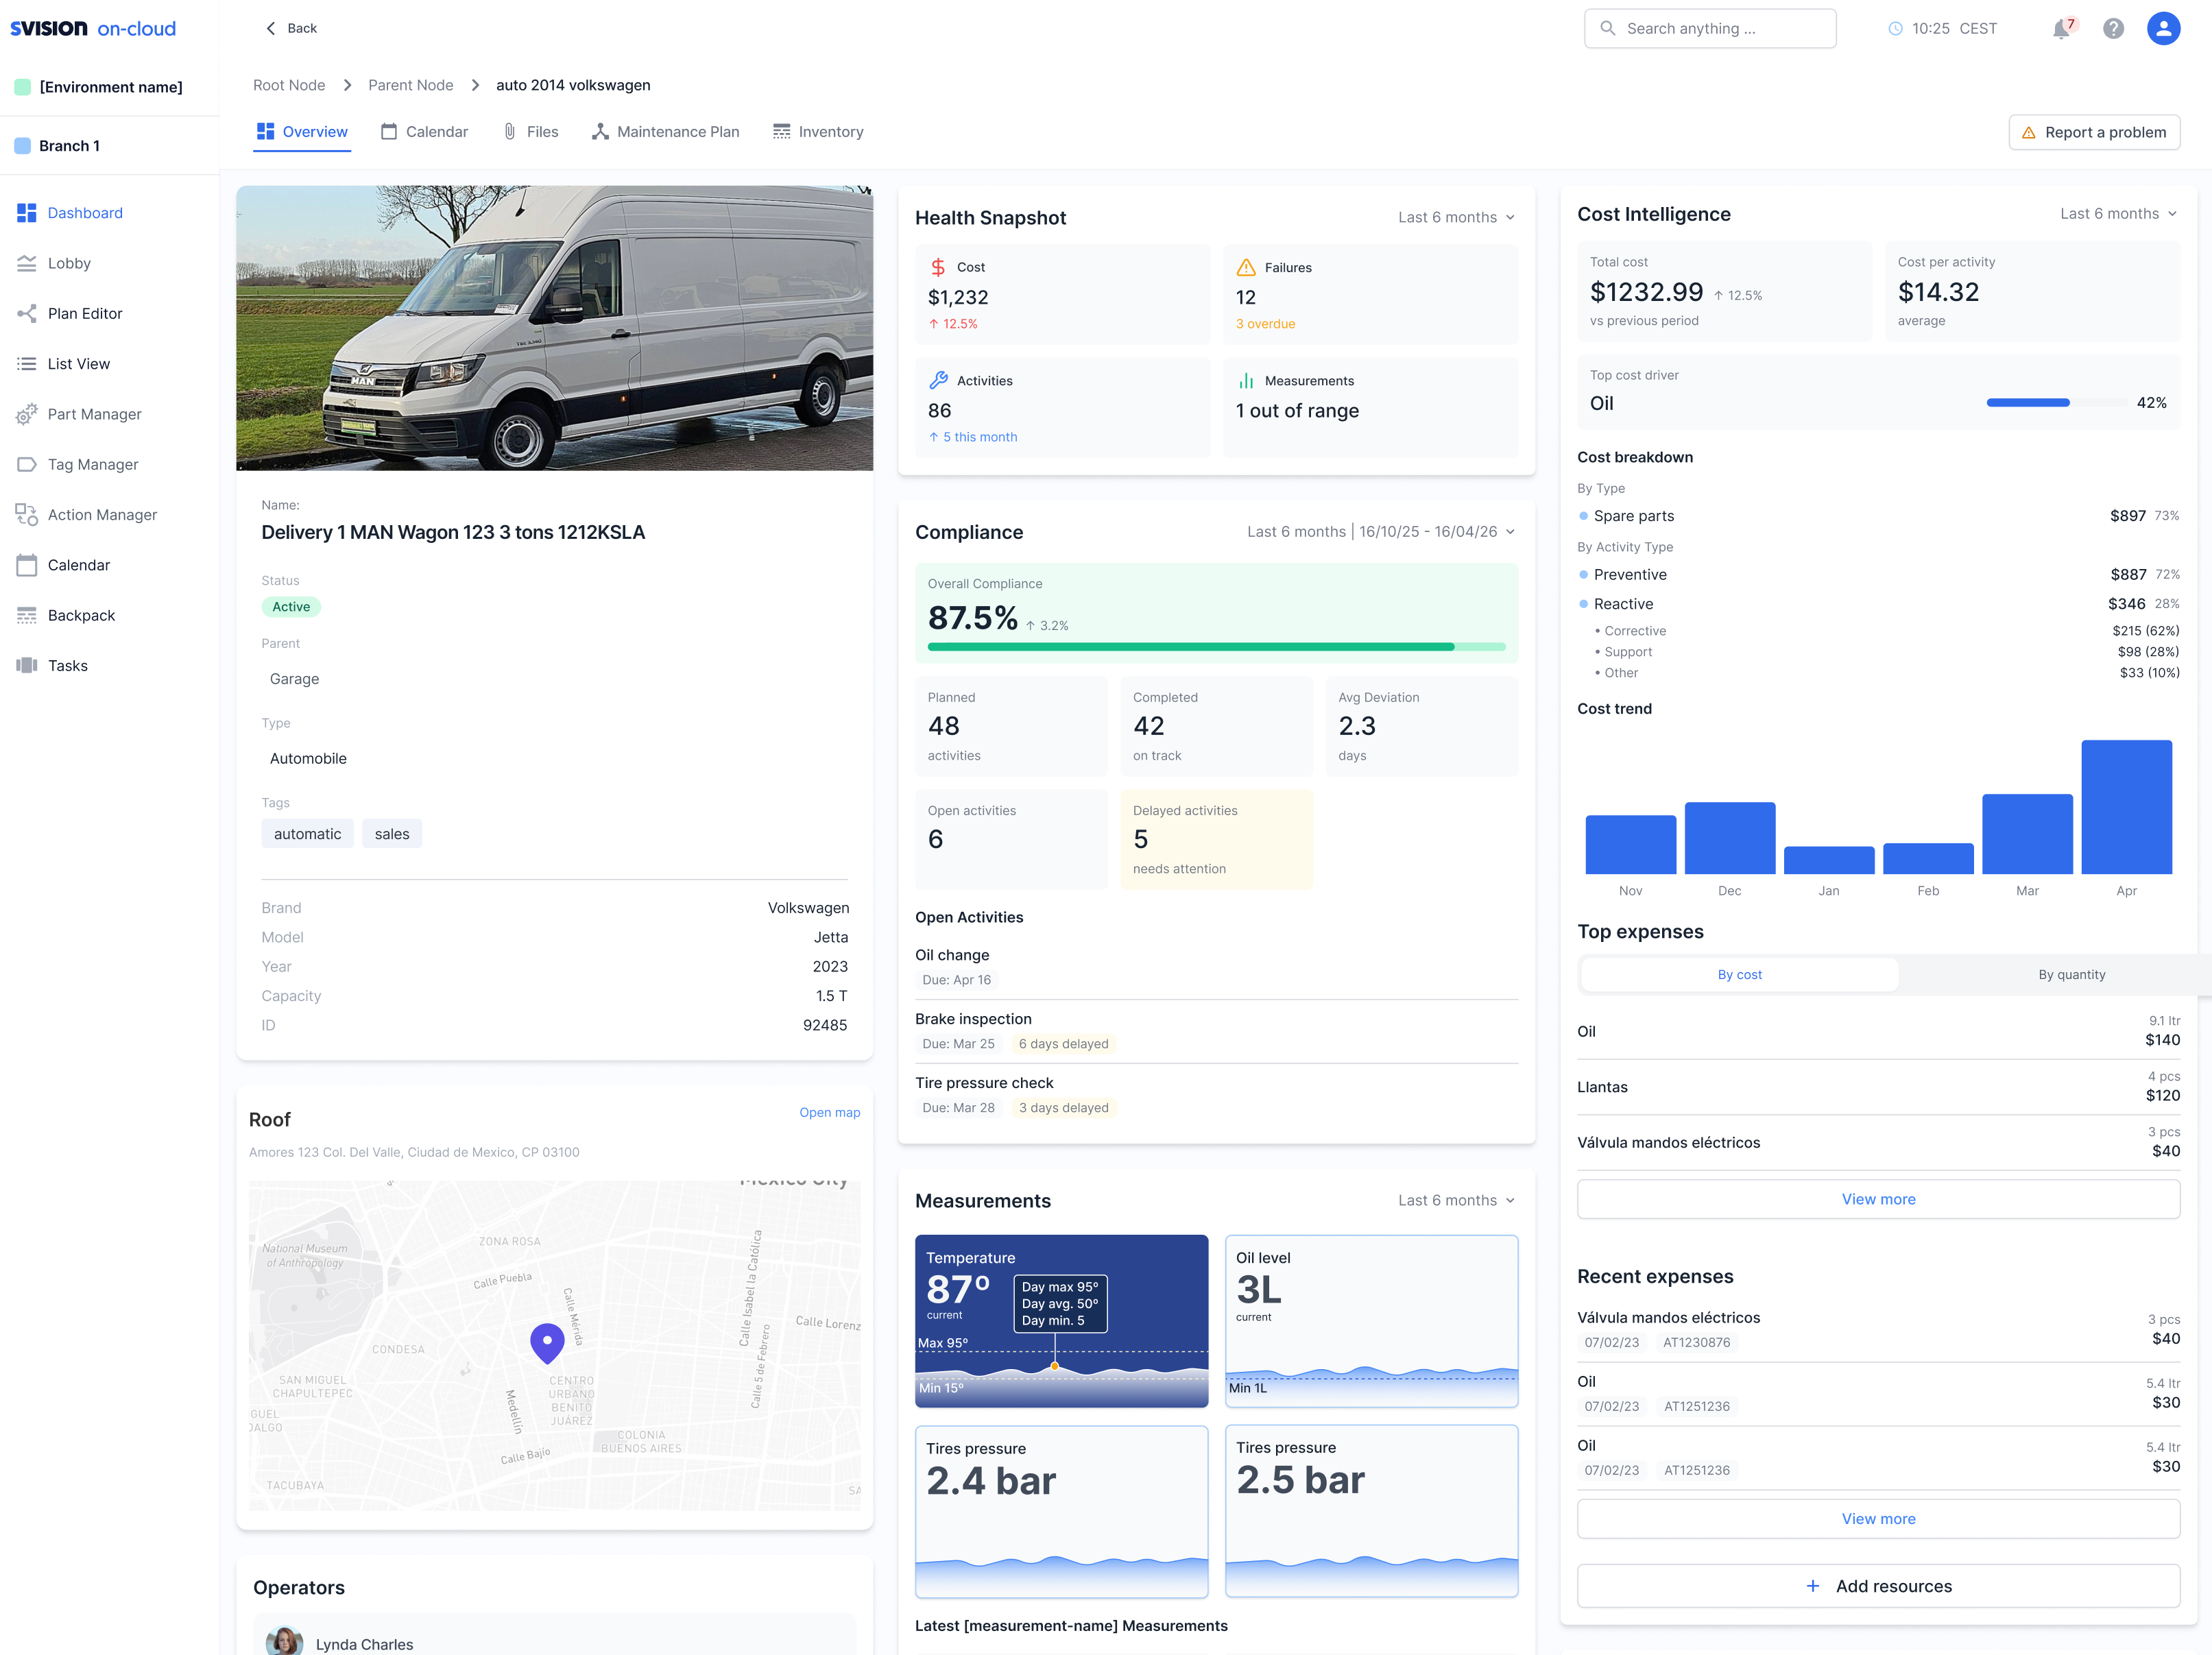
Task: Click the Oil level measurement card
Action: click(1371, 1321)
